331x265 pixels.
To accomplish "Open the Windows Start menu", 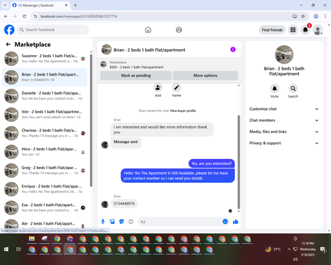I will [x=6, y=249].
